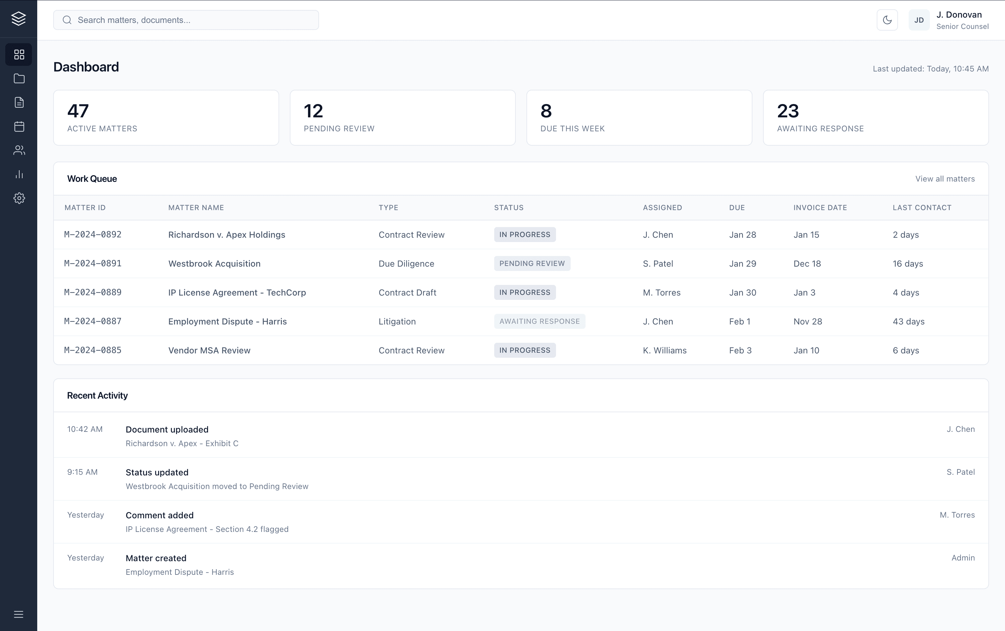Open the folder icon in sidebar
The height and width of the screenshot is (631, 1005).
tap(19, 78)
